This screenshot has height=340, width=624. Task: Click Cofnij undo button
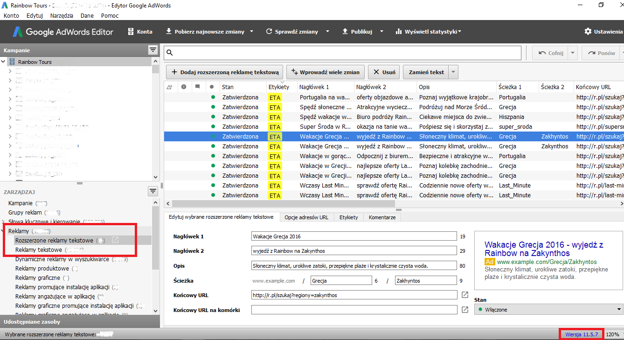pyautogui.click(x=551, y=53)
